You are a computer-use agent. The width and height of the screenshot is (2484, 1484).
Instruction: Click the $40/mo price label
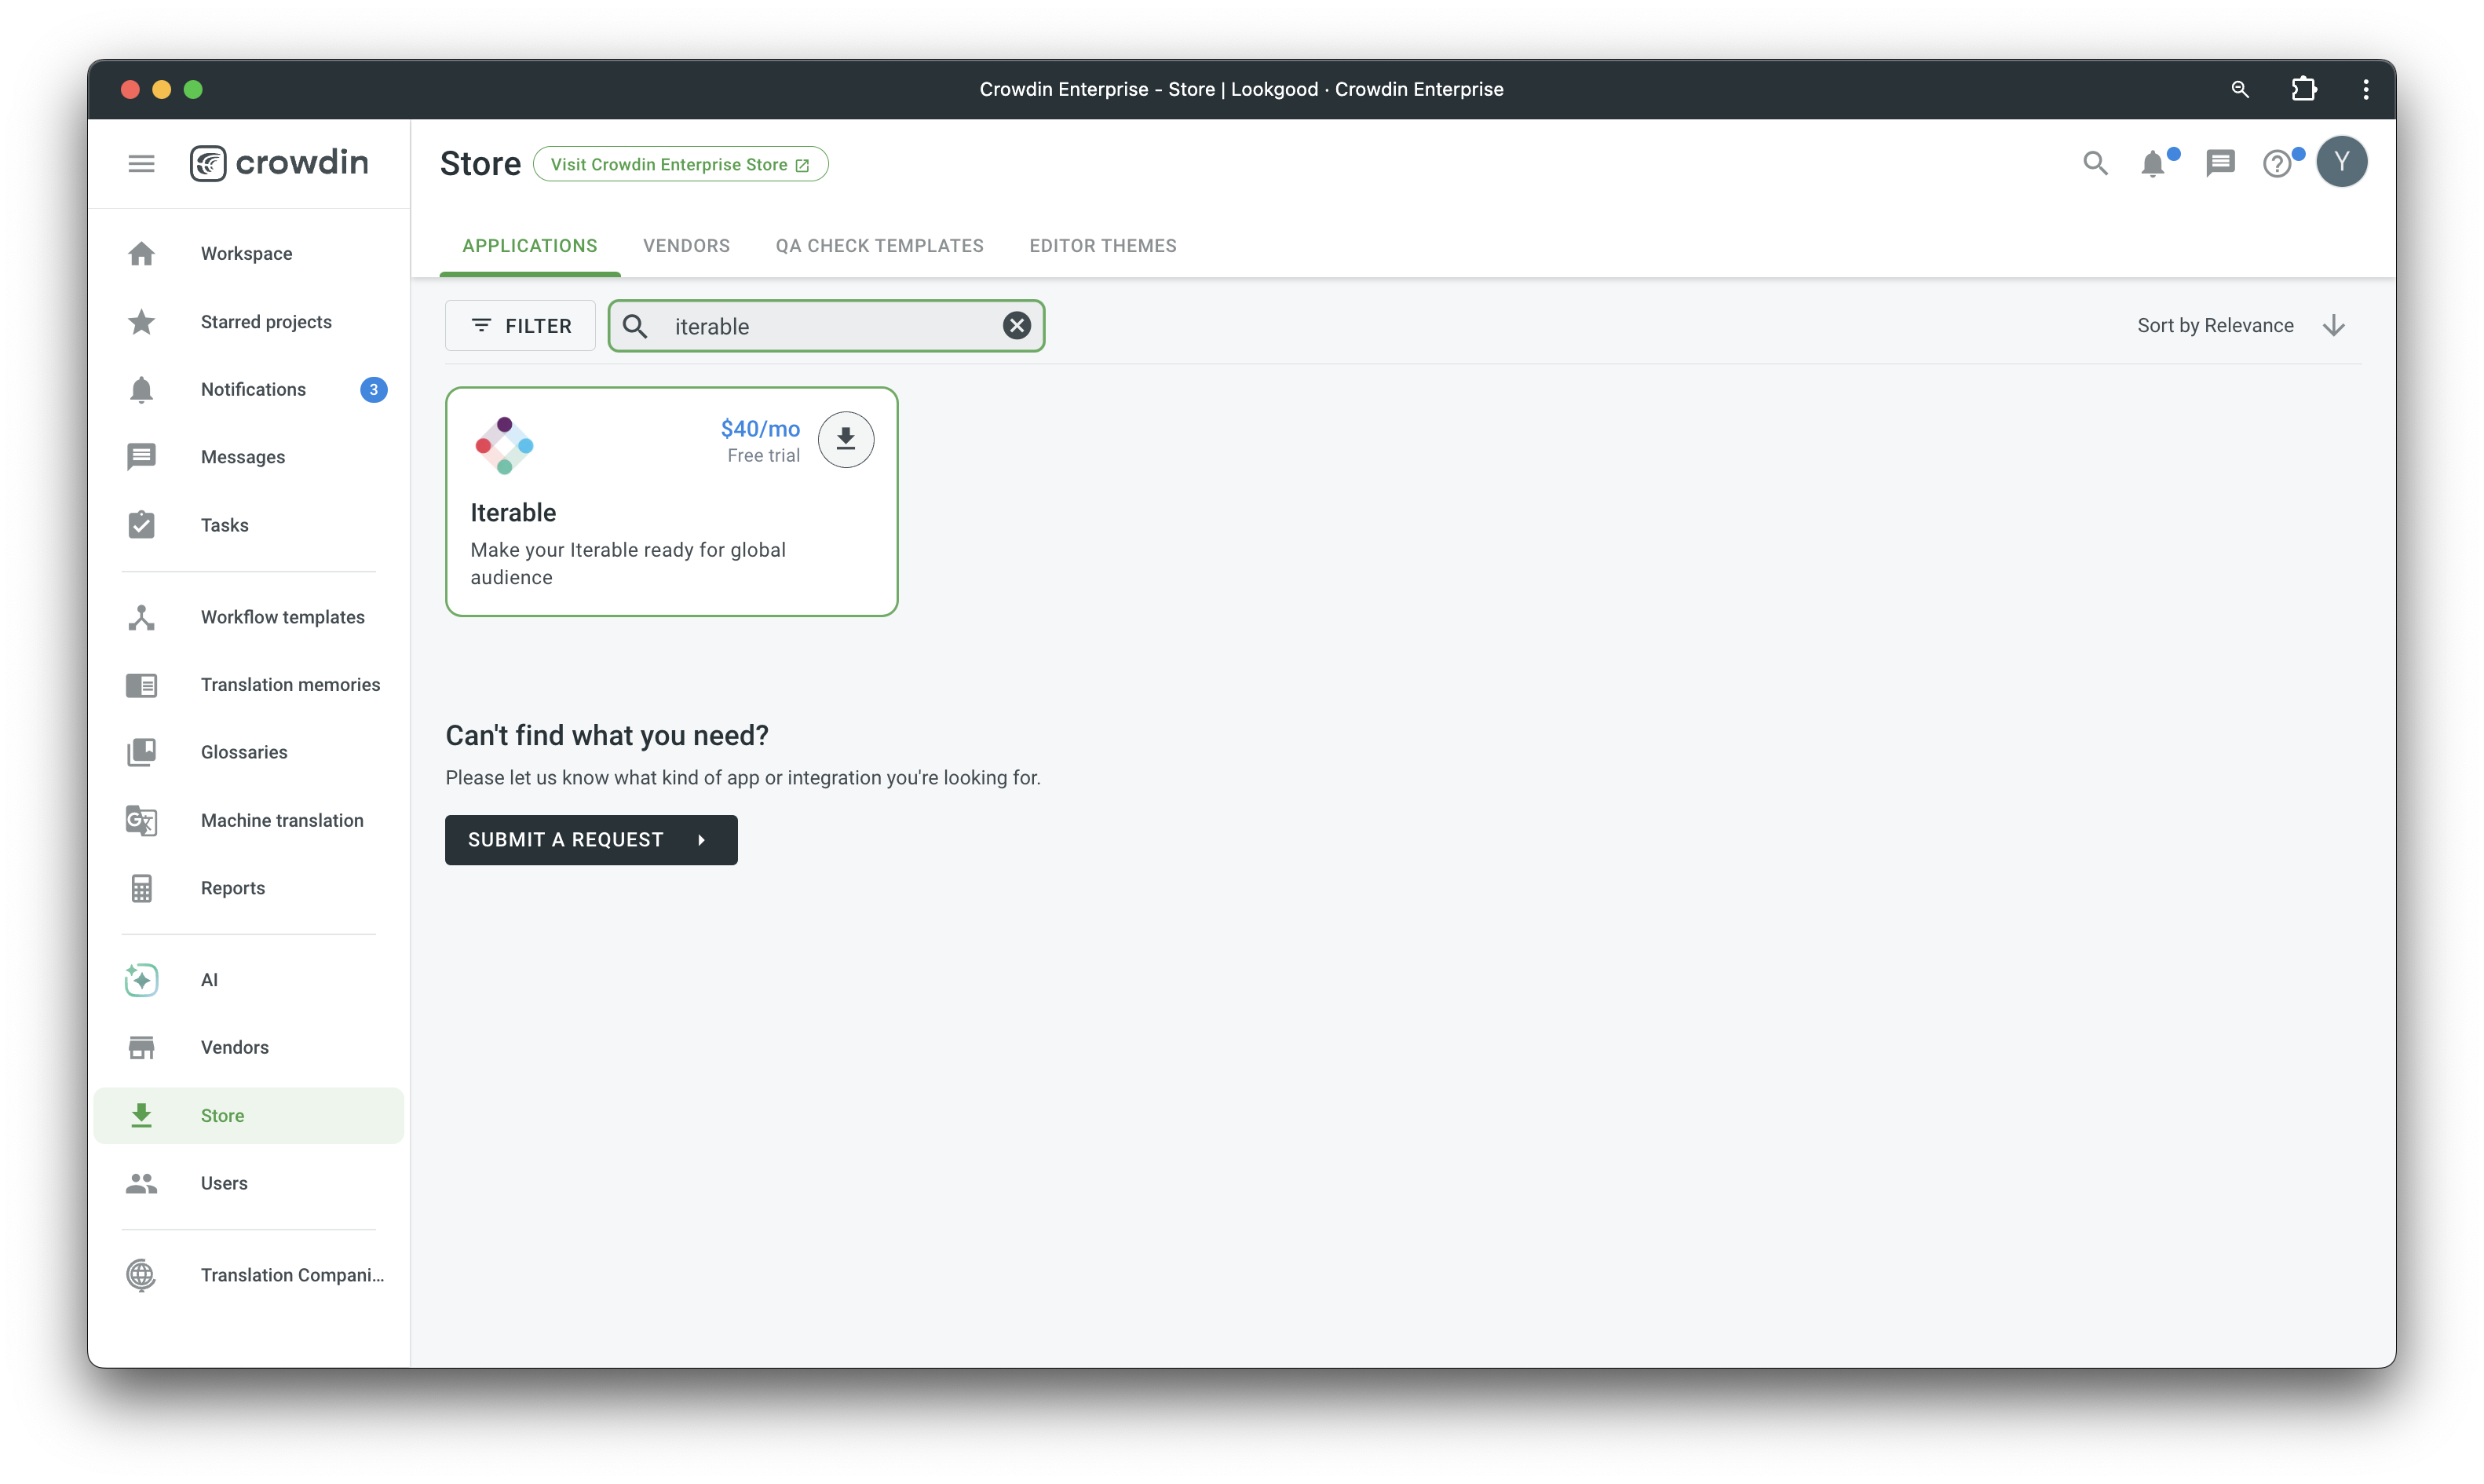760,429
